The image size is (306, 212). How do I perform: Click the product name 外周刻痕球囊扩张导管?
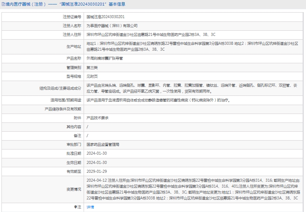pos(105,58)
